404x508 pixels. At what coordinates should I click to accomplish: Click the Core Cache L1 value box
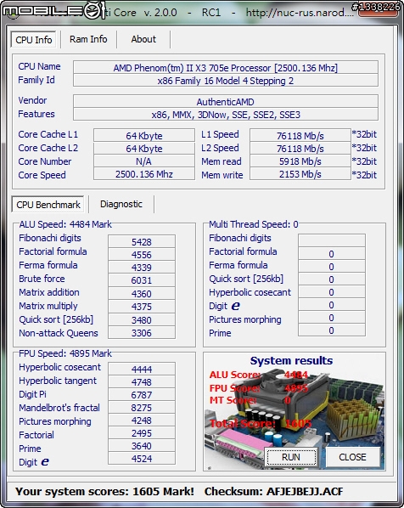pyautogui.click(x=144, y=135)
